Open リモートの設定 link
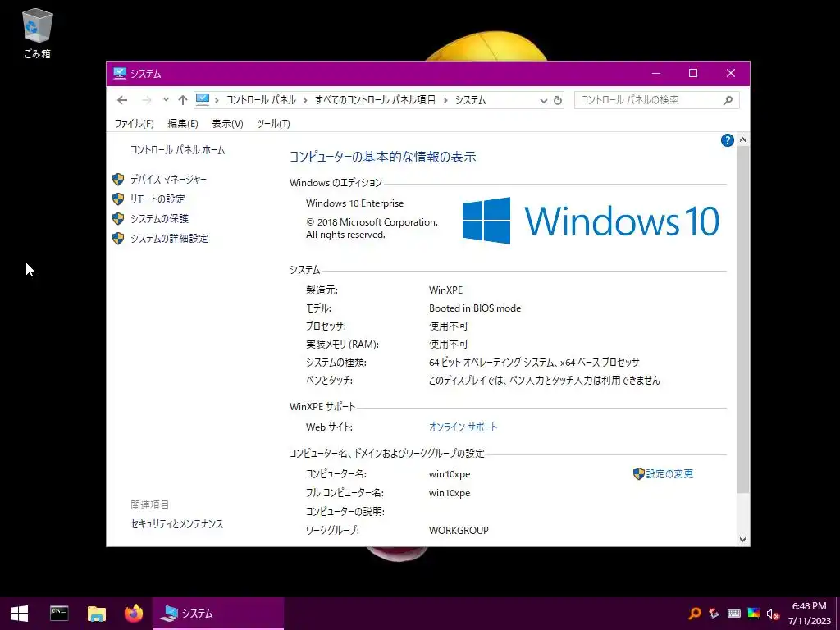Screen dimensions: 840x630 [x=157, y=199]
